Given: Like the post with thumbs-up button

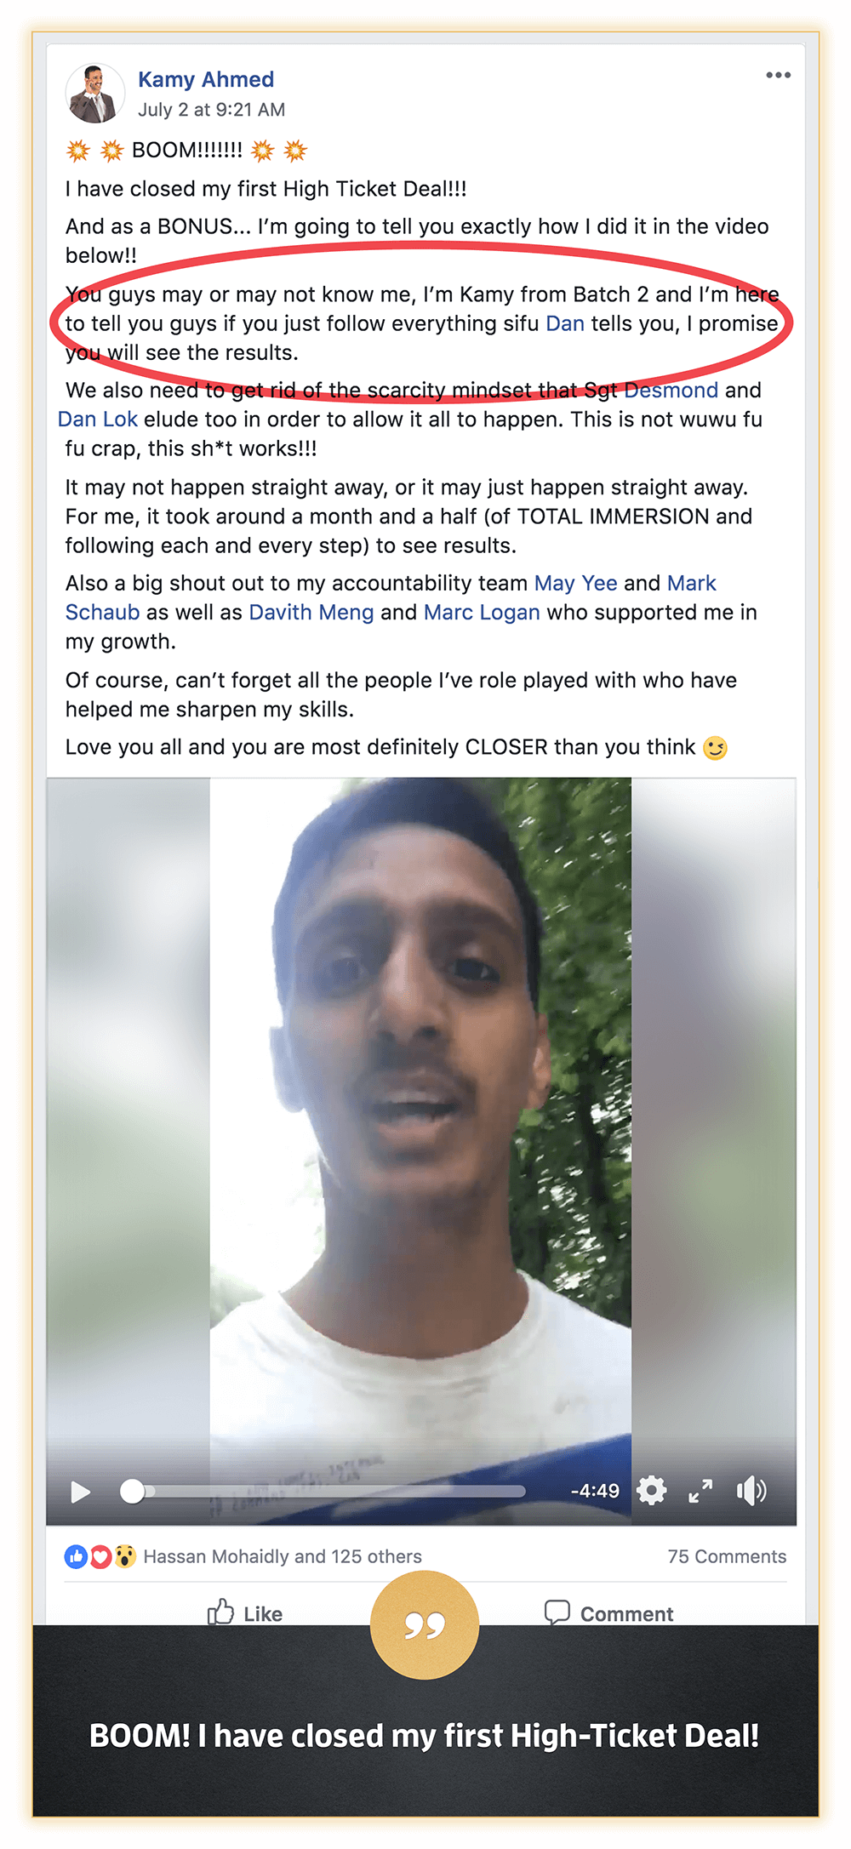Looking at the screenshot, I should click(245, 1612).
